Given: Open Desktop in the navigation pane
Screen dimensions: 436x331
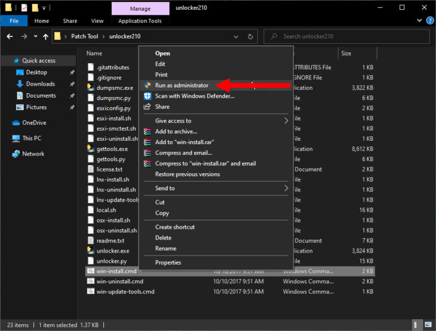Looking at the screenshot, I should pyautogui.click(x=36, y=72).
